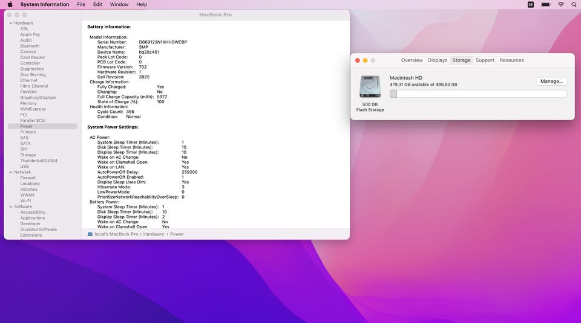Select Developer under Software
This screenshot has height=323, width=581.
[30, 223]
